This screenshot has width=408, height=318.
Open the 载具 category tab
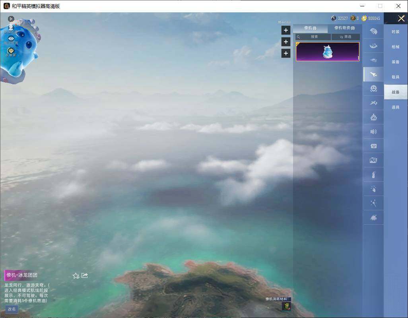pyautogui.click(x=396, y=77)
